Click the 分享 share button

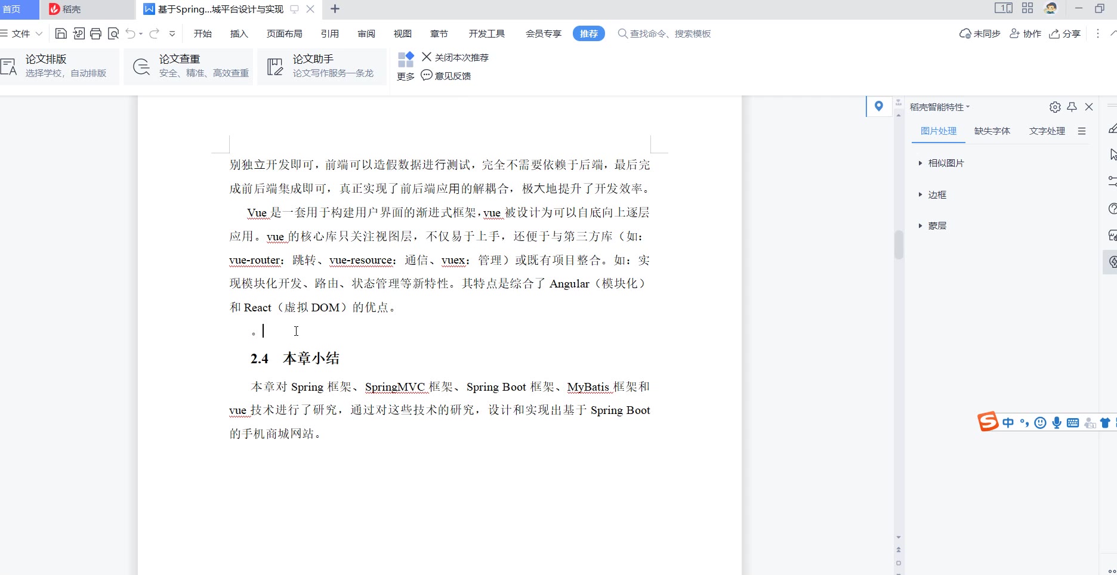[x=1065, y=33]
